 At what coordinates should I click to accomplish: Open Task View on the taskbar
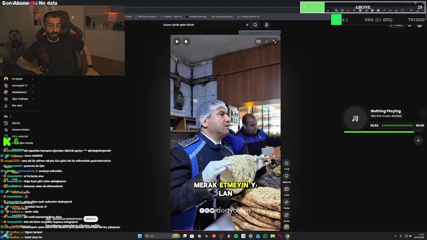coord(185,236)
